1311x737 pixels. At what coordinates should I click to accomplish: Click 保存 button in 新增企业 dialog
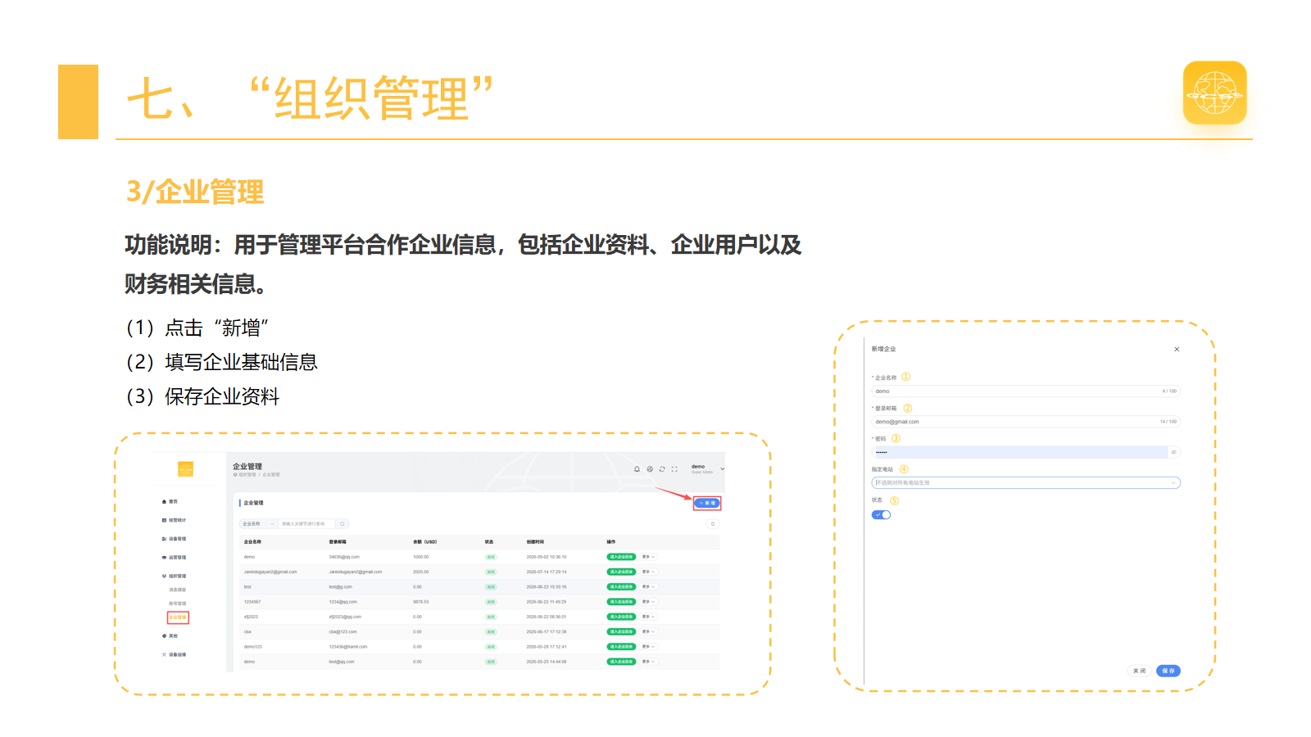(x=1168, y=671)
